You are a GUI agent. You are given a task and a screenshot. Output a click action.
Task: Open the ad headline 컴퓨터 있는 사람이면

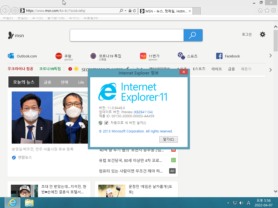tap(131, 171)
